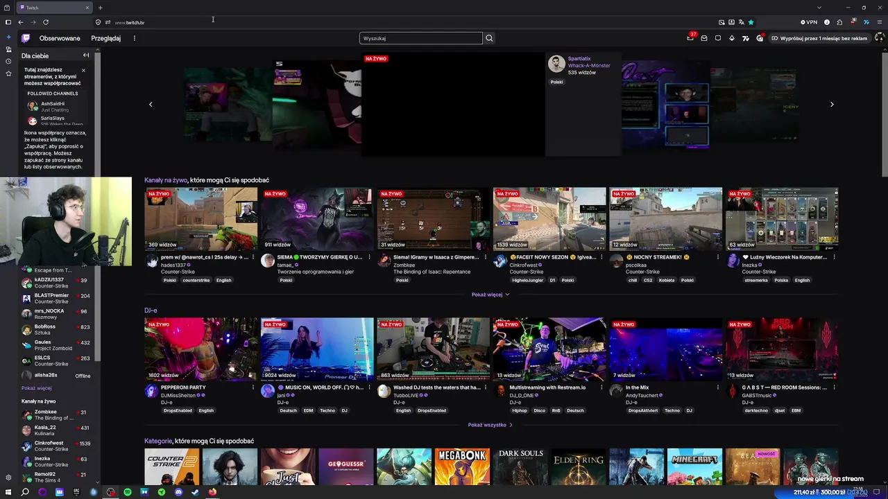Open Spotify from the taskbar
The image size is (888, 499).
(128, 492)
